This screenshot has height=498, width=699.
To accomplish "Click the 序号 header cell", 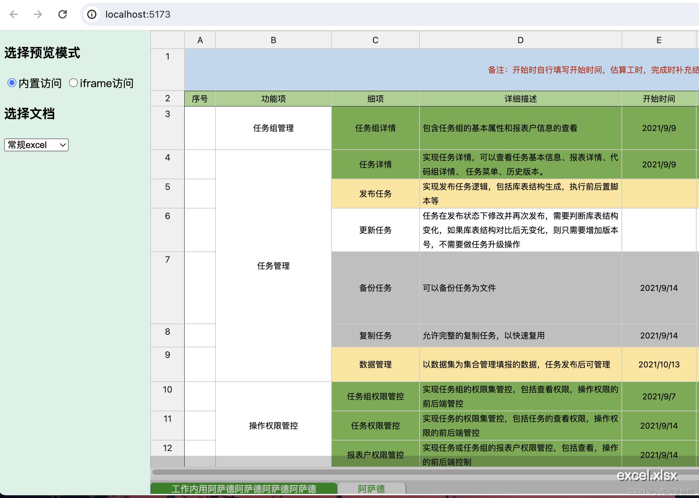I will coord(200,99).
